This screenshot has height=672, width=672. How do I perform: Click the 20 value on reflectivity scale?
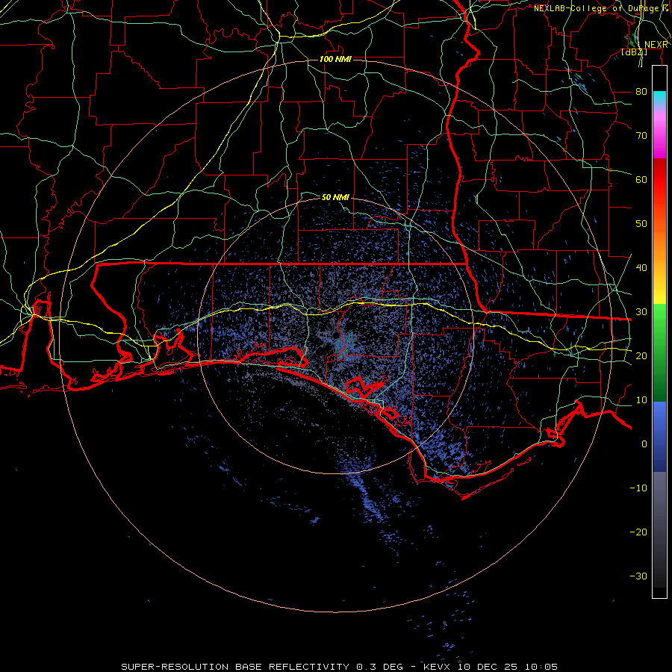pyautogui.click(x=641, y=356)
